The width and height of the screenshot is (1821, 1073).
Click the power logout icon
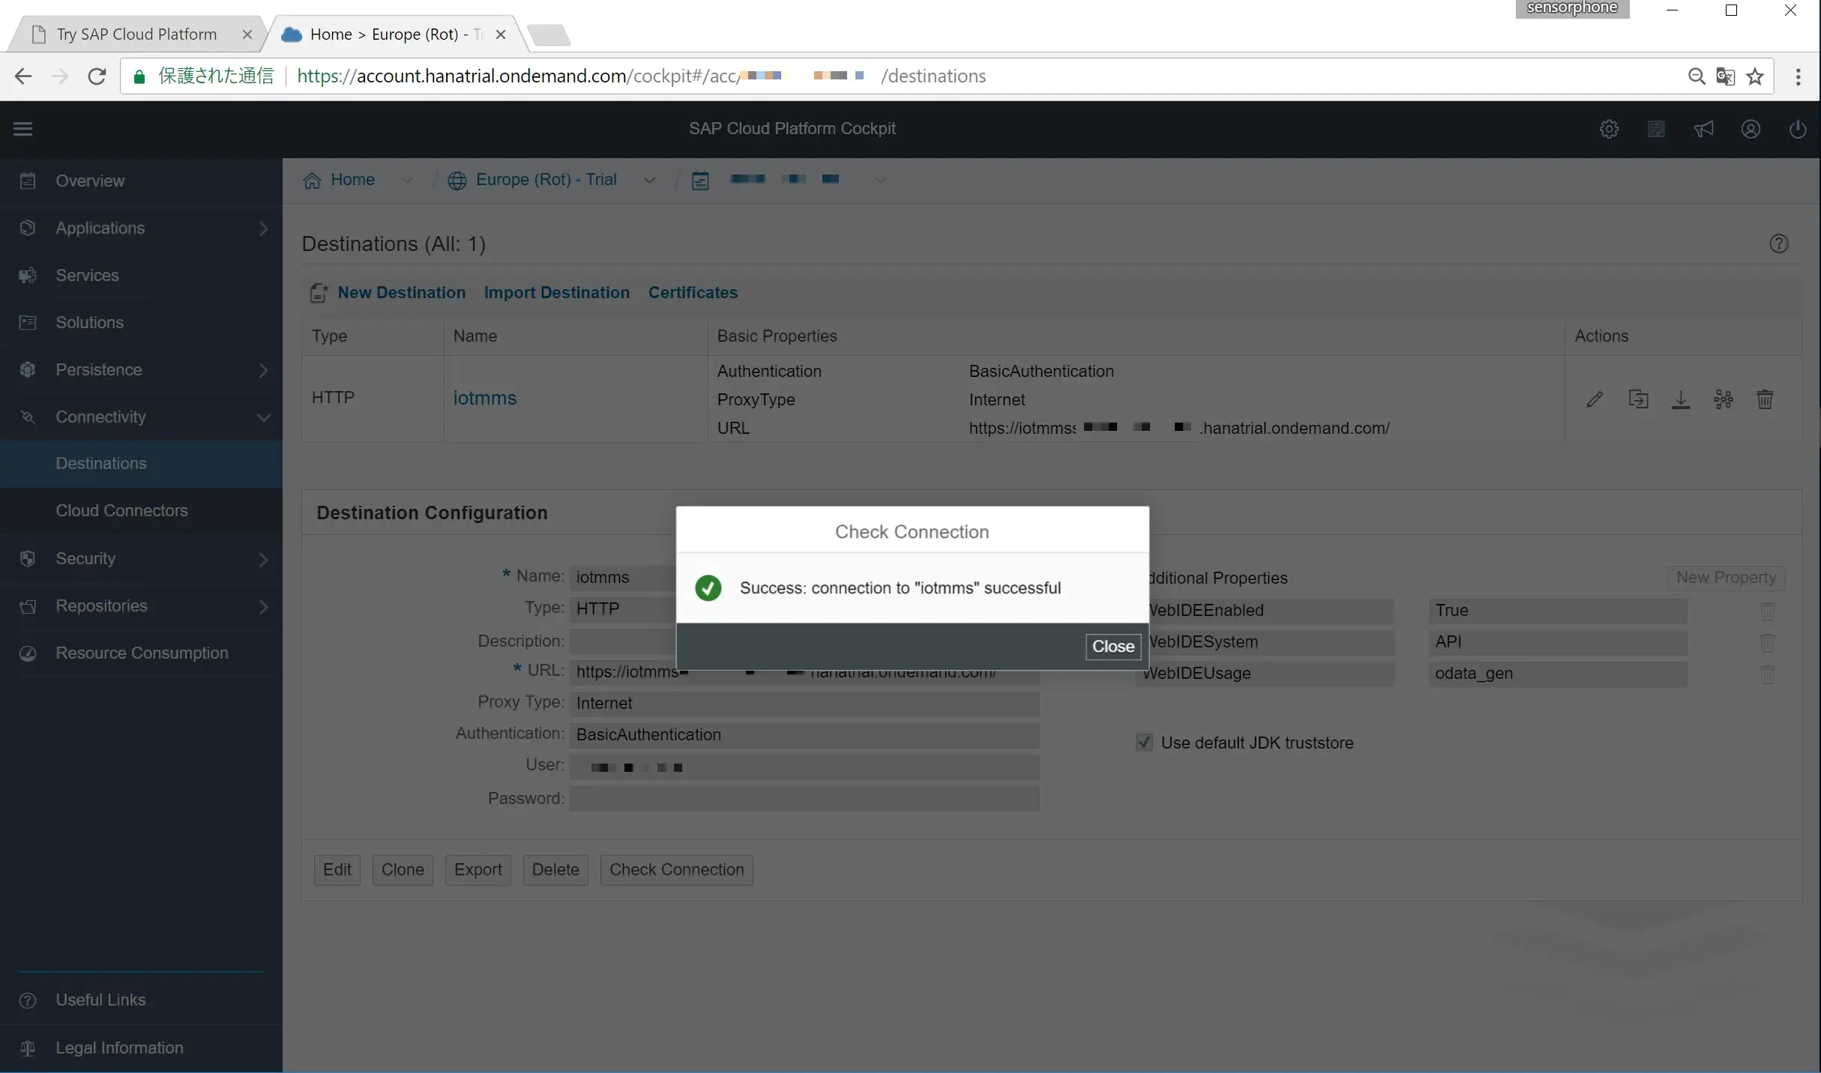(1798, 129)
